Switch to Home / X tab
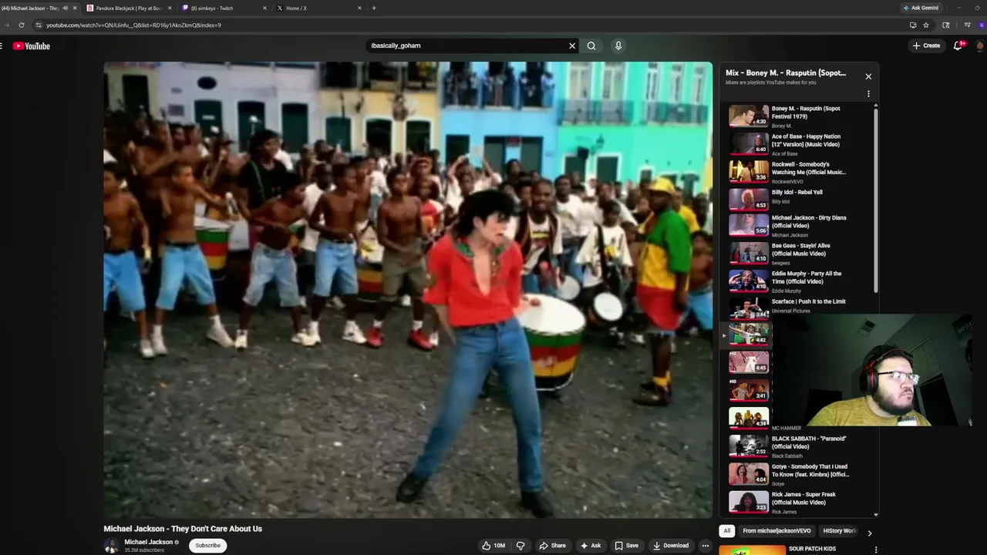This screenshot has width=987, height=555. (x=296, y=8)
